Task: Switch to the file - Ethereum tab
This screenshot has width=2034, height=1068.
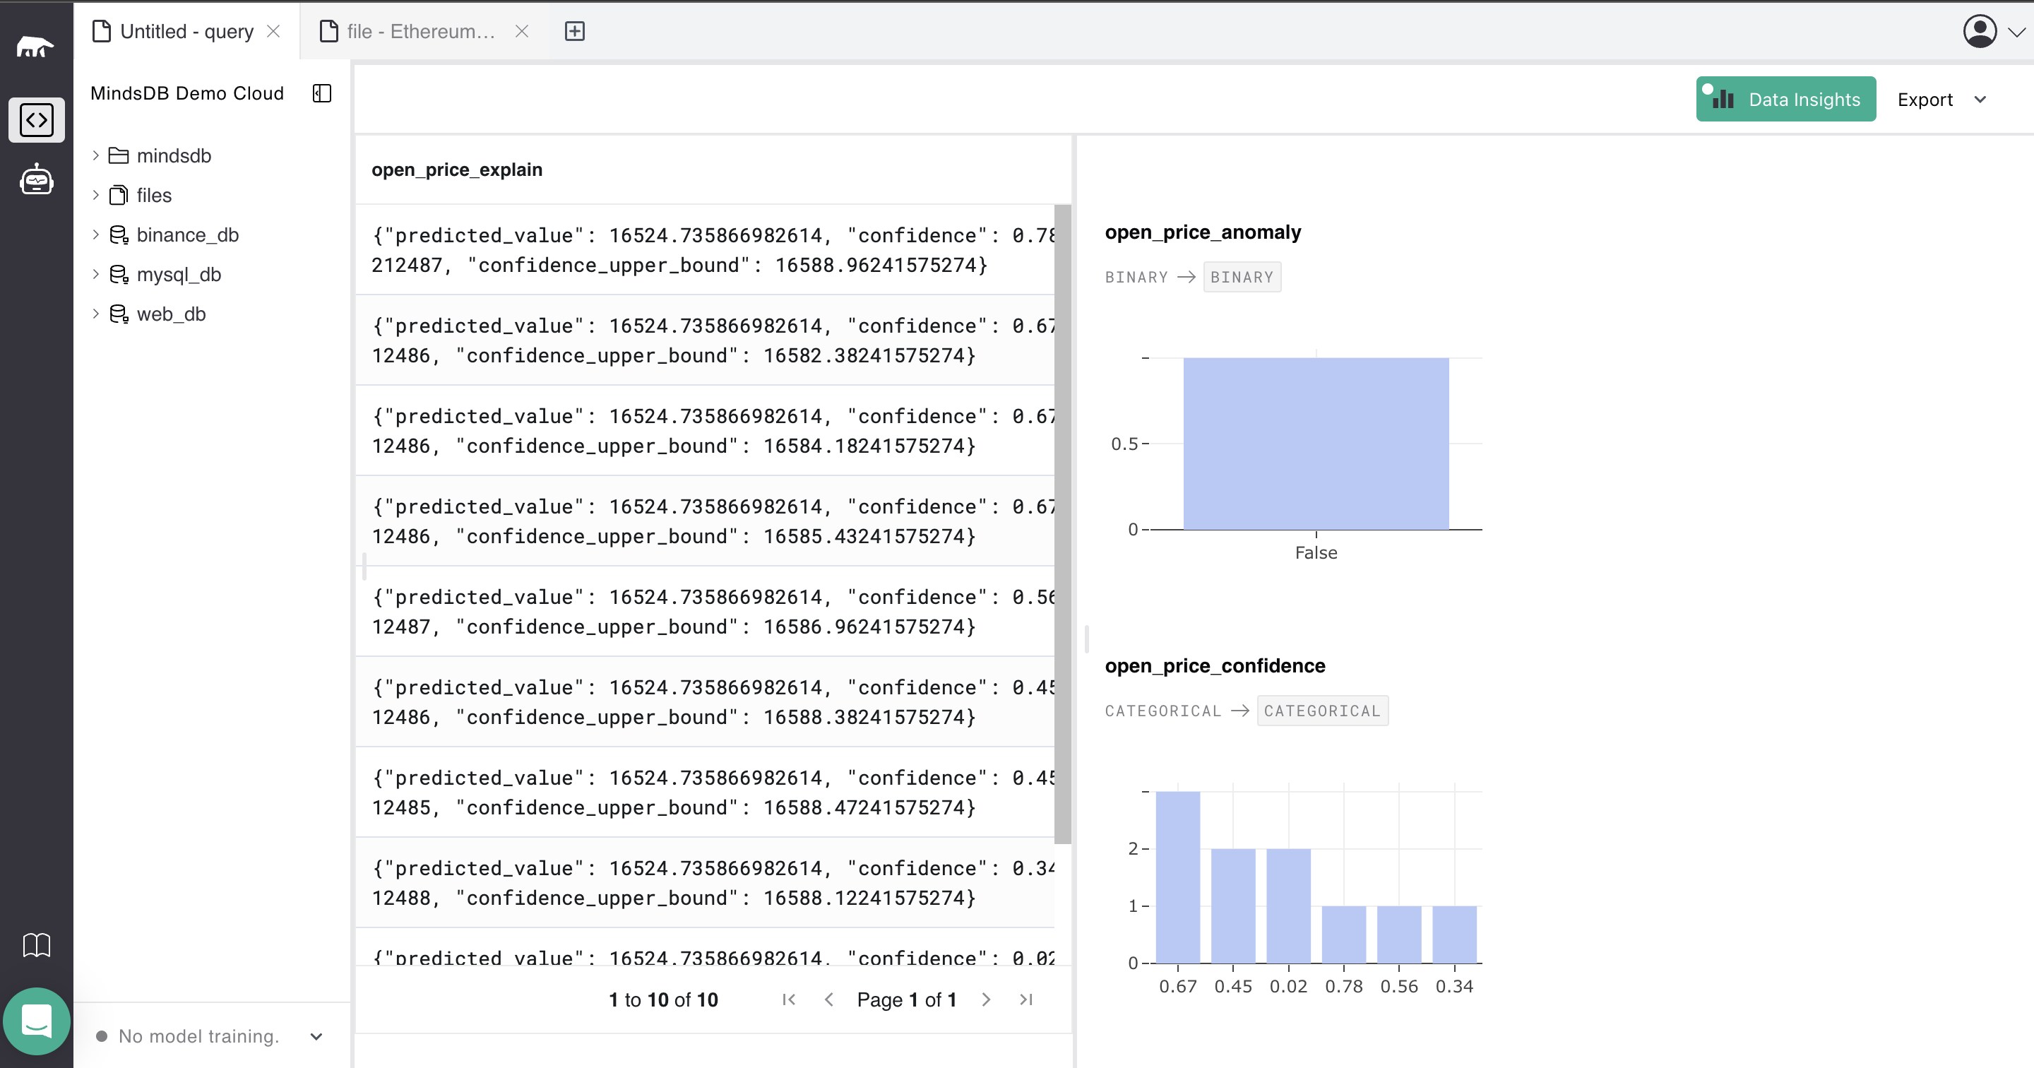Action: click(x=420, y=32)
